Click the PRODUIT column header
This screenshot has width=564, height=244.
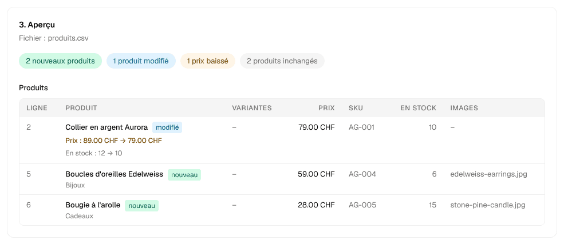click(x=81, y=108)
